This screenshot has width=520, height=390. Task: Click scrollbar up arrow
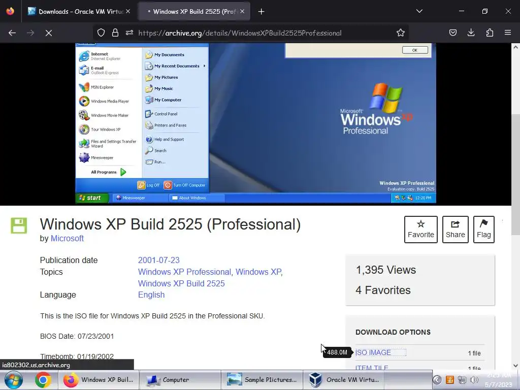point(515,47)
